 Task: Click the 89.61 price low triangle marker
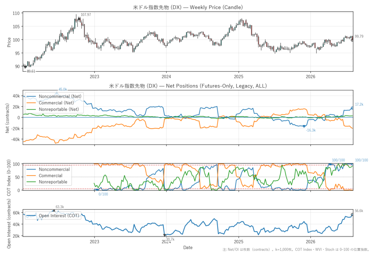tap(25, 67)
